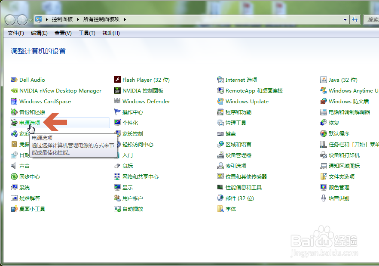The height and width of the screenshot is (266, 379).
Task: Open the 邮件 (32 位) link
Action: tap(239, 198)
